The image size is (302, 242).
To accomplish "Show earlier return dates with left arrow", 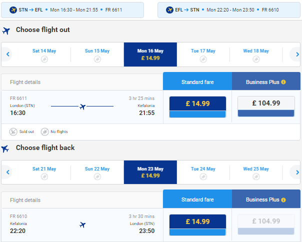I will coord(7,172).
